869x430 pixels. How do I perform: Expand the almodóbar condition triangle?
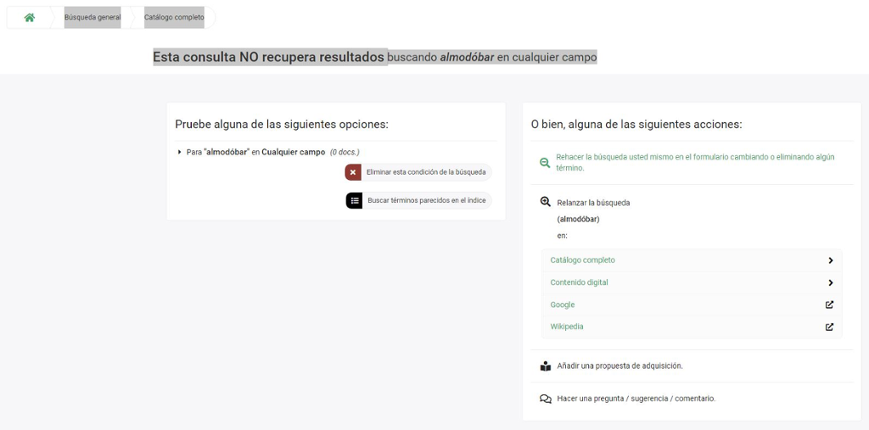pos(179,152)
